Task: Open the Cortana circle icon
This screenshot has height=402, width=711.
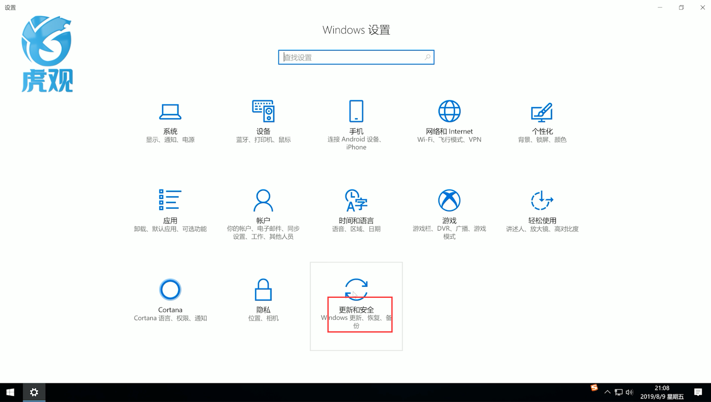Action: (170, 290)
